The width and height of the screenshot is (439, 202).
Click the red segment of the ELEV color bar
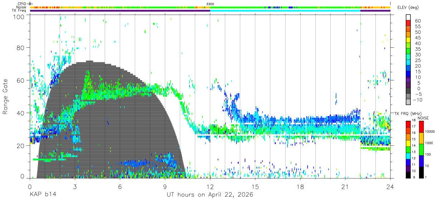coord(408,23)
